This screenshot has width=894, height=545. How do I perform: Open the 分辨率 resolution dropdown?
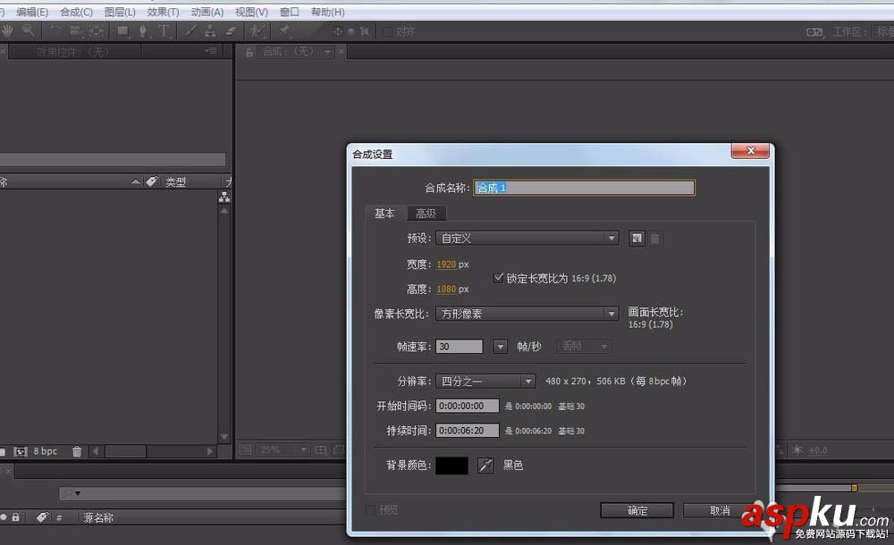point(485,381)
